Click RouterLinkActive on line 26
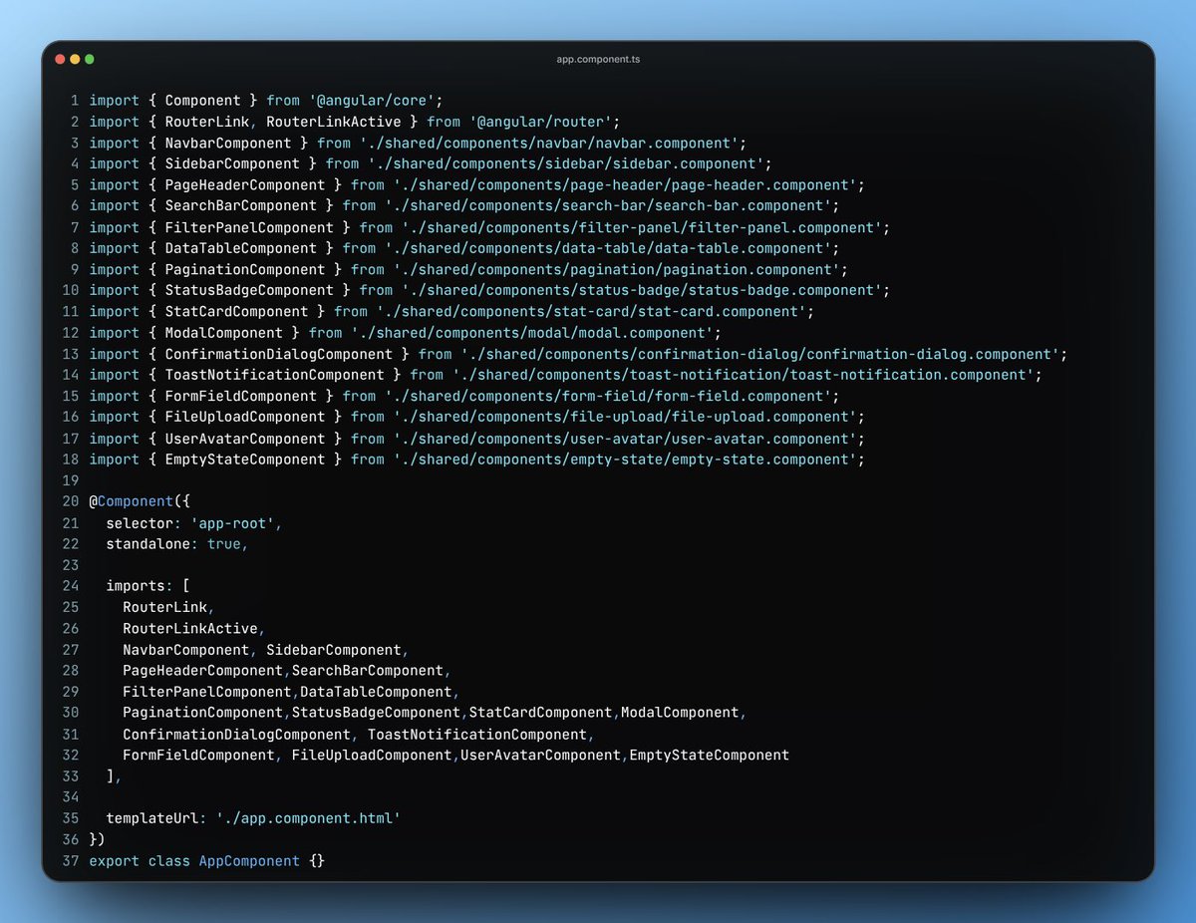This screenshot has height=923, width=1196. coord(189,628)
